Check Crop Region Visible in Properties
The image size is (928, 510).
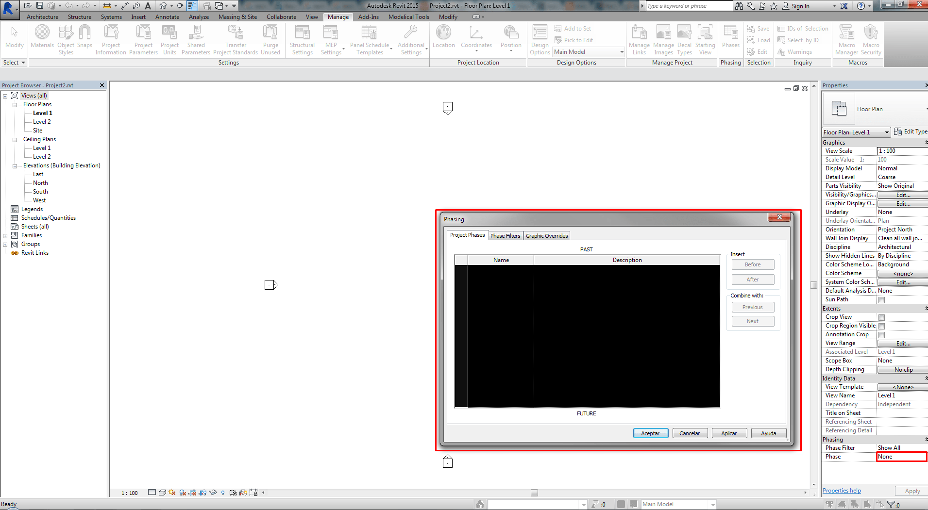coord(880,326)
